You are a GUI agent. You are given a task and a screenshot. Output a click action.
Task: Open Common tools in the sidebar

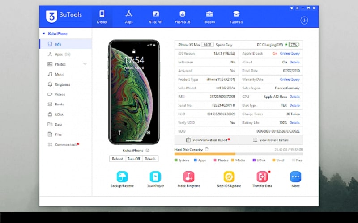click(x=66, y=144)
